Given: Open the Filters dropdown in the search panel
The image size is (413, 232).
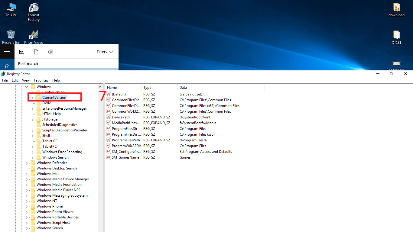Looking at the screenshot, I should tap(105, 52).
